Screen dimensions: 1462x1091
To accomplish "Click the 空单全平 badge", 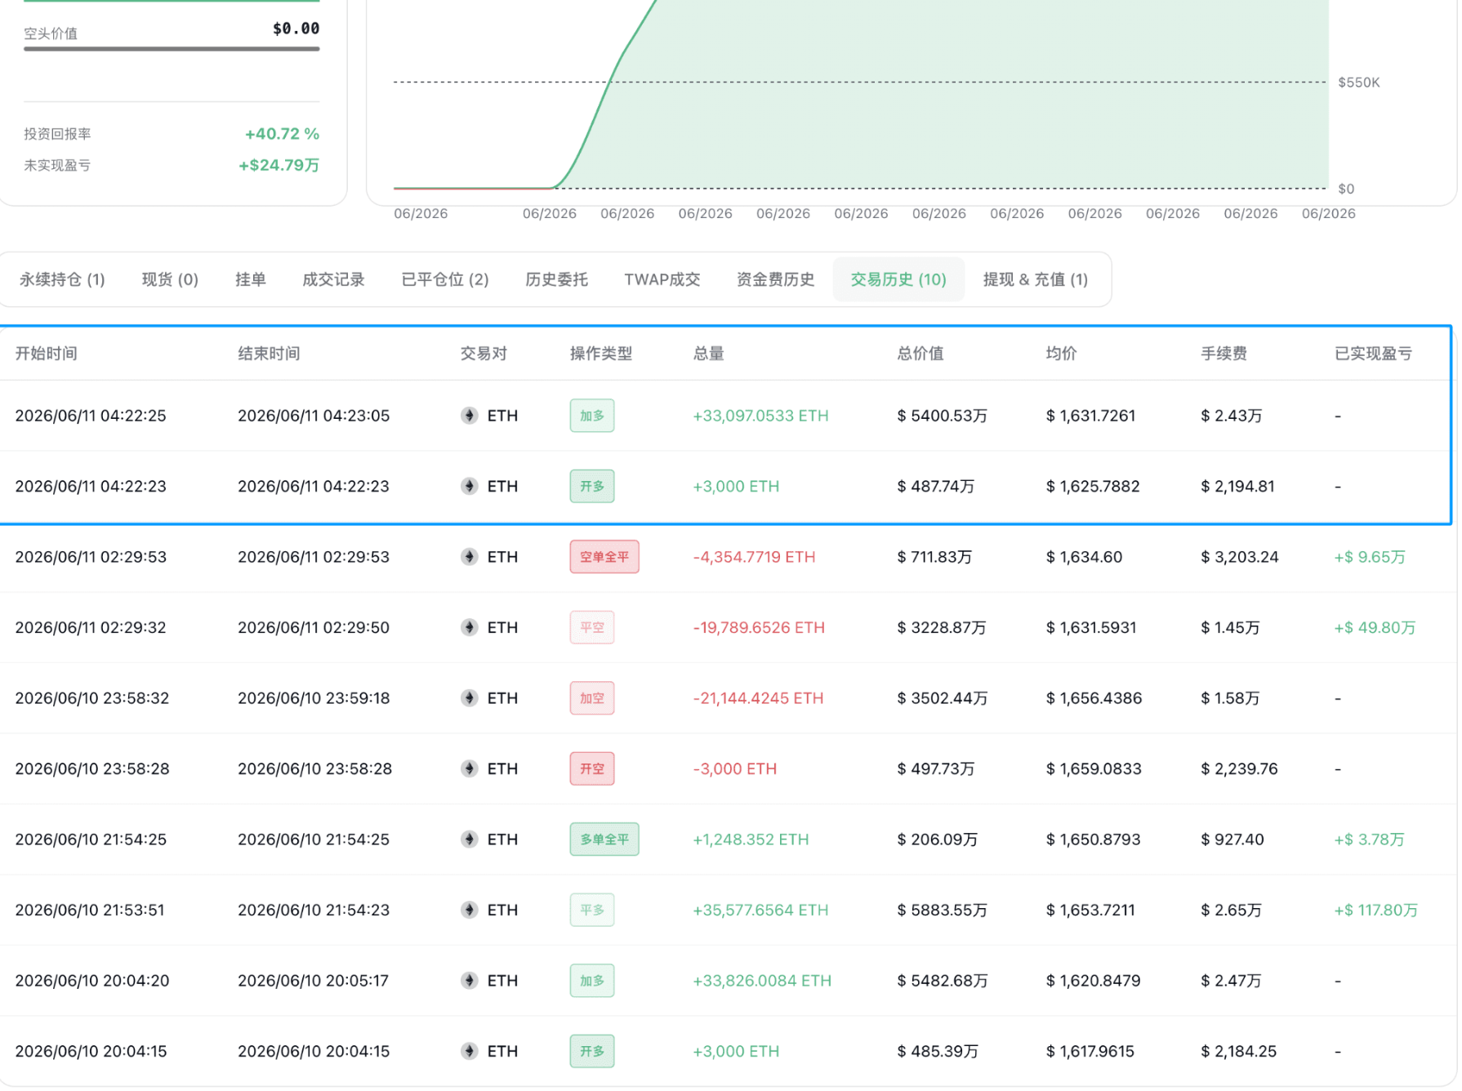I will pyautogui.click(x=604, y=557).
